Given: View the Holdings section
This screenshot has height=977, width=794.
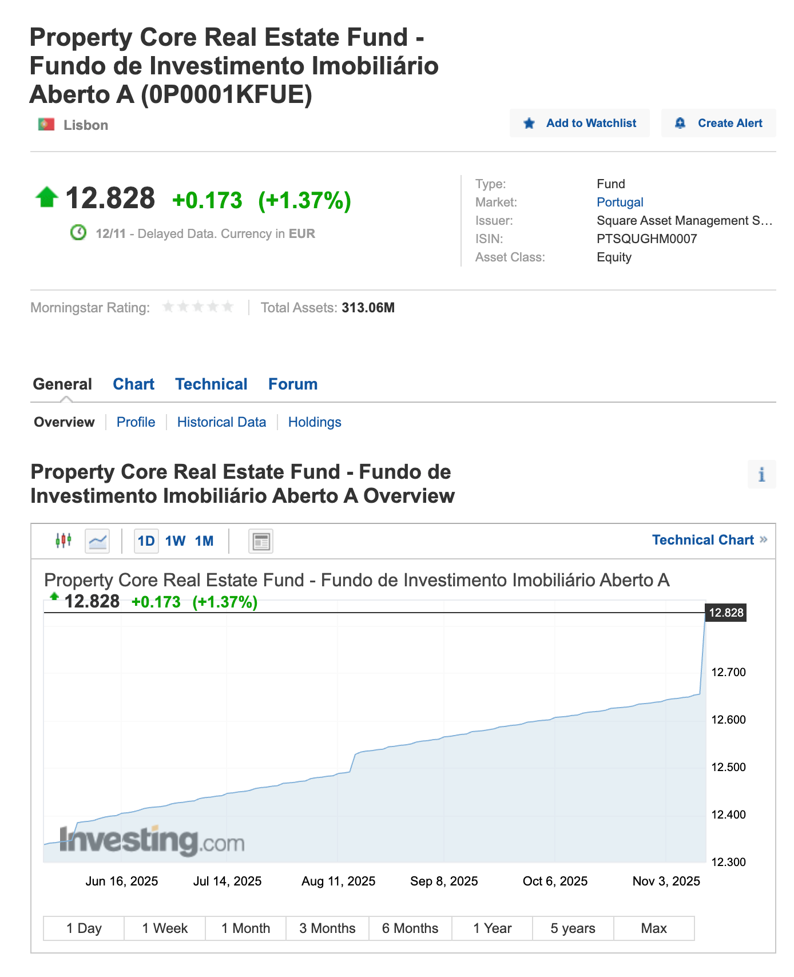Looking at the screenshot, I should pos(315,422).
